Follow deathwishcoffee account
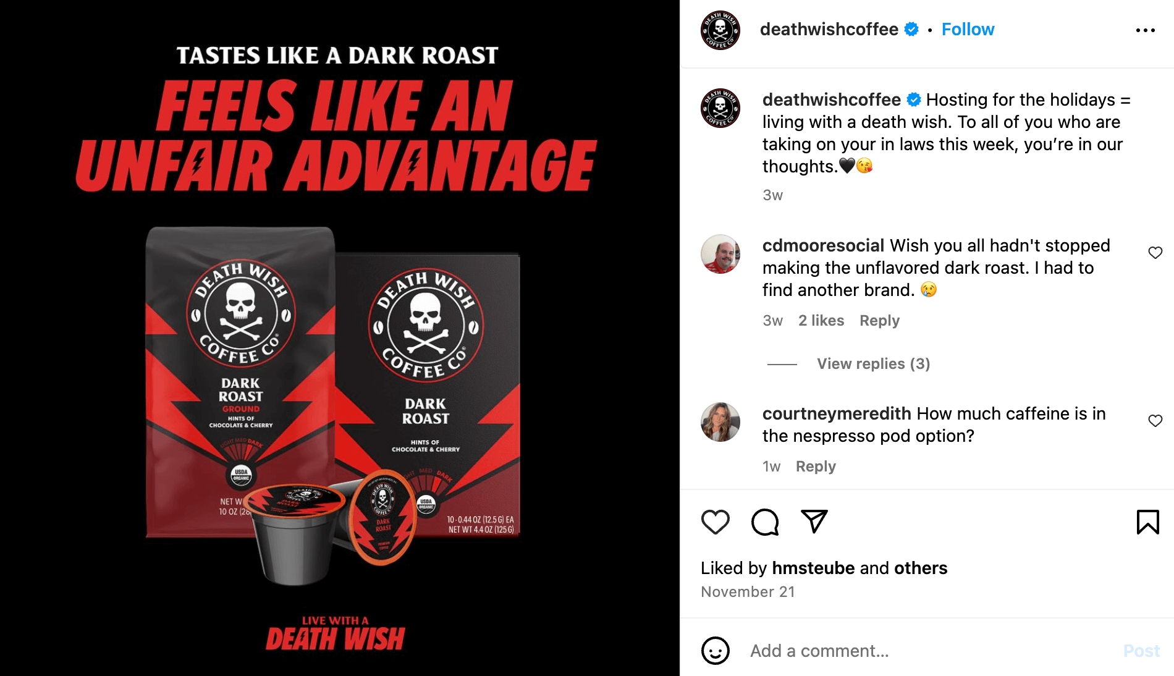This screenshot has width=1174, height=676. [x=968, y=30]
